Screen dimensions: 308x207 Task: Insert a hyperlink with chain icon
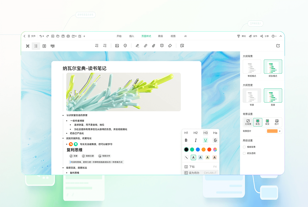(x=145, y=46)
